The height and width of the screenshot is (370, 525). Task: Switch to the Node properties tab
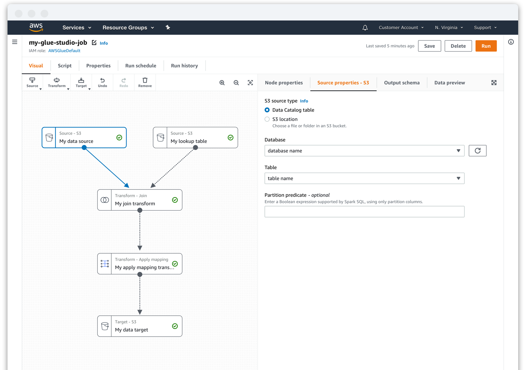(x=284, y=83)
